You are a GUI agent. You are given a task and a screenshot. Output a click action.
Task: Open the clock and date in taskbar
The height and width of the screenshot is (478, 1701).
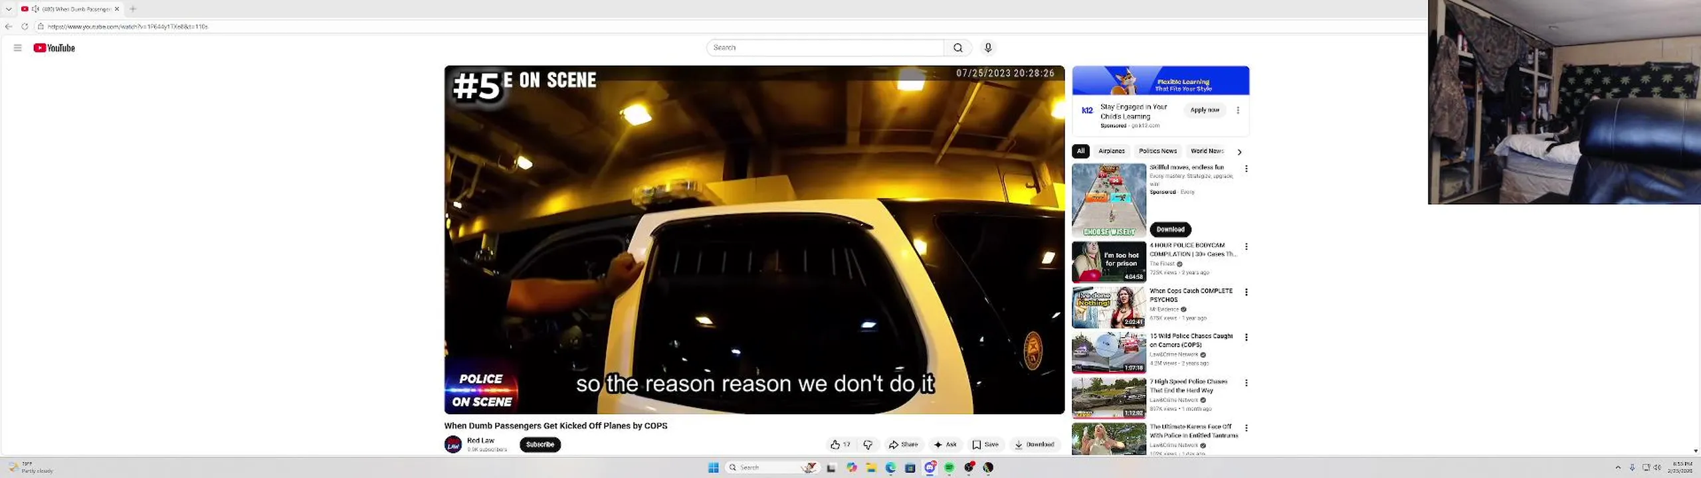click(1682, 467)
